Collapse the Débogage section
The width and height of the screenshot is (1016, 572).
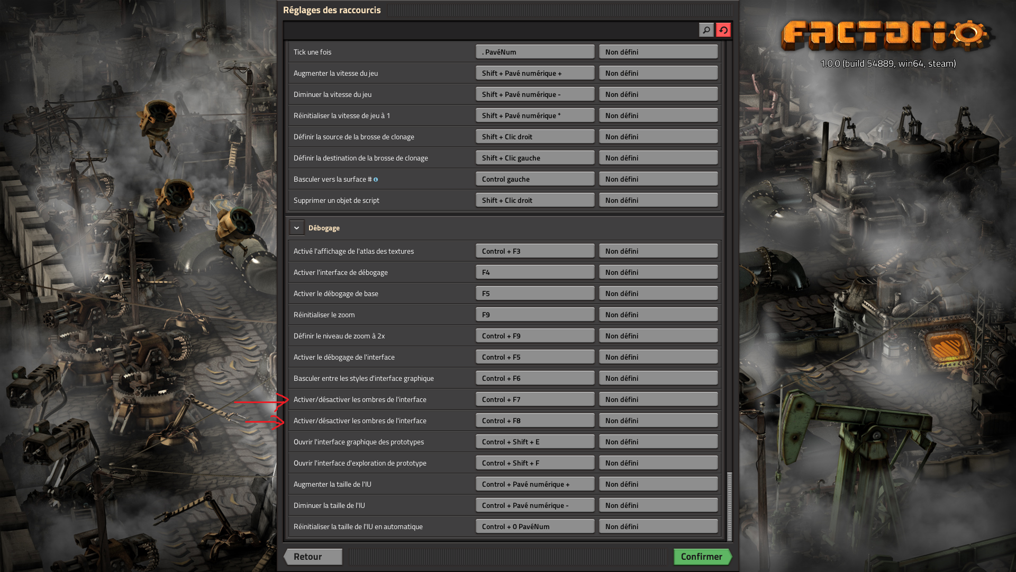297,228
